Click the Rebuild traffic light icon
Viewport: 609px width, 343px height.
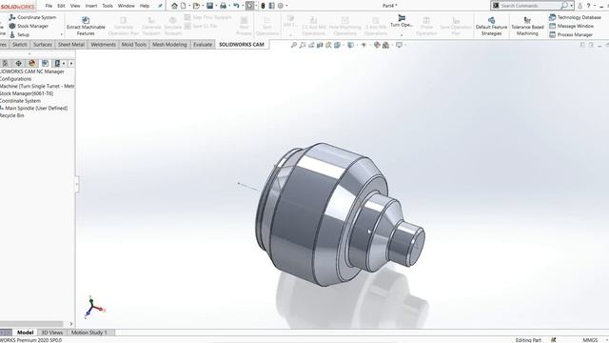click(263, 6)
